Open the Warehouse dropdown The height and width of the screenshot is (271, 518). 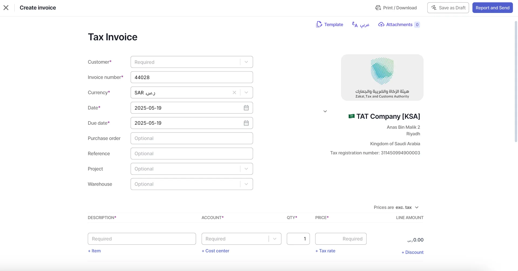coord(246,184)
